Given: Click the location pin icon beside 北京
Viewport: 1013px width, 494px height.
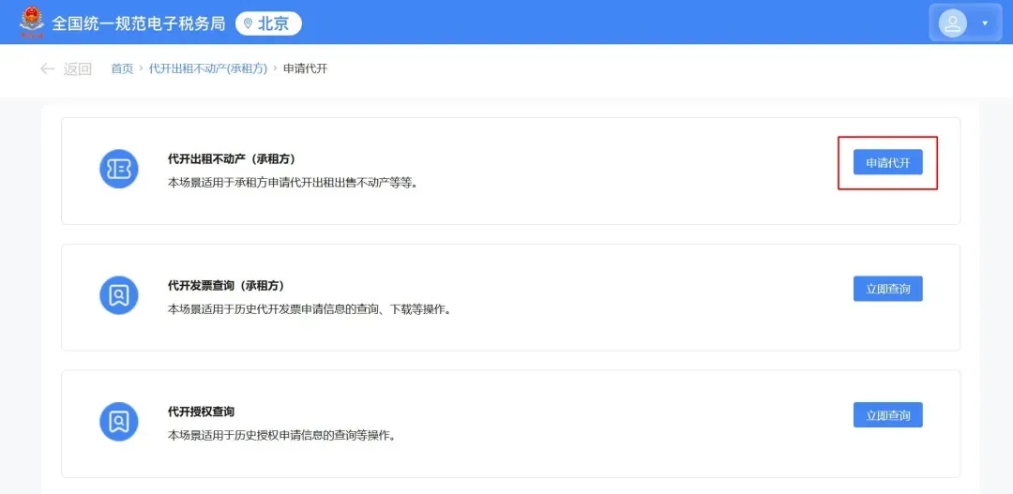Looking at the screenshot, I should tap(248, 23).
